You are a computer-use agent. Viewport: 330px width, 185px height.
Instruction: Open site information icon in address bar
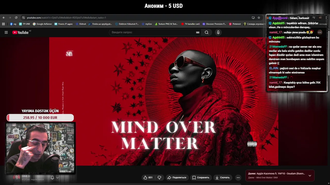pos(23,18)
